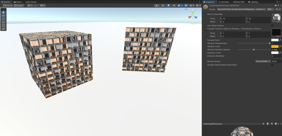Change preview mesh shape icon

(x=268, y=124)
